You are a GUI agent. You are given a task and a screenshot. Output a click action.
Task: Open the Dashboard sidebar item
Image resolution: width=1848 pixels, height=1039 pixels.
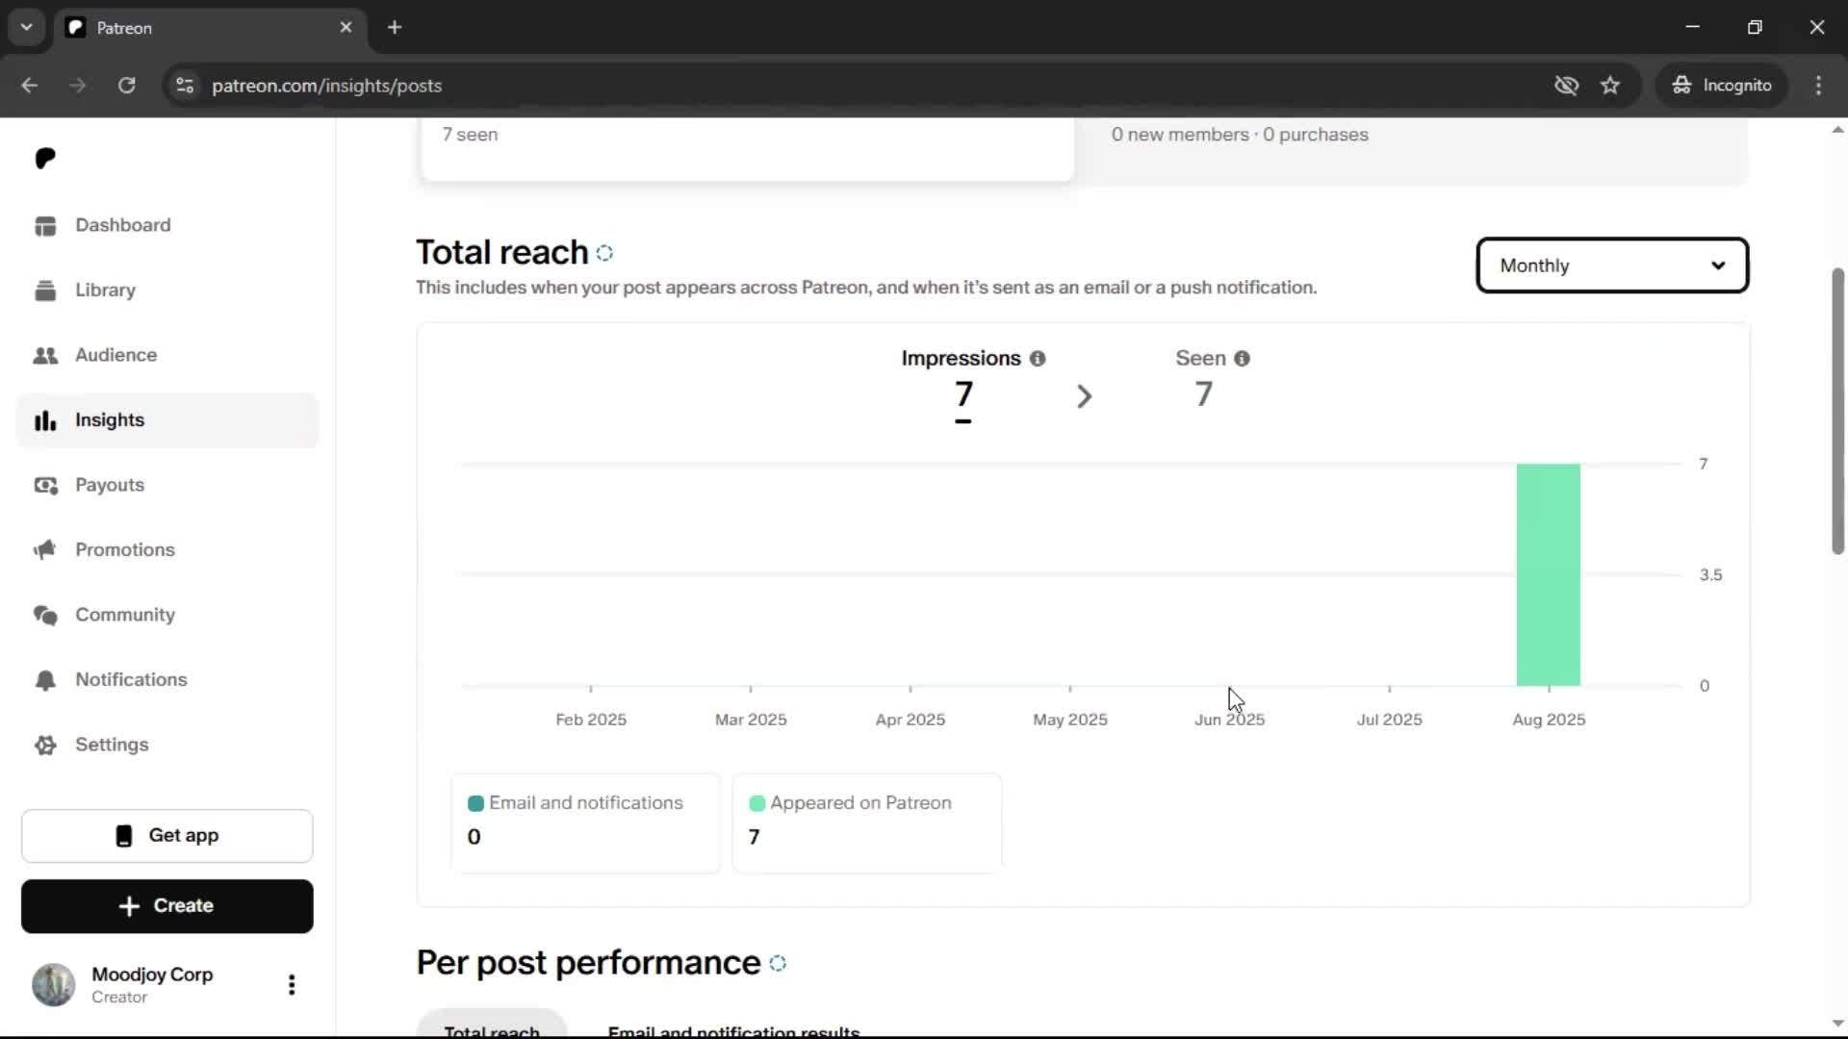(122, 225)
